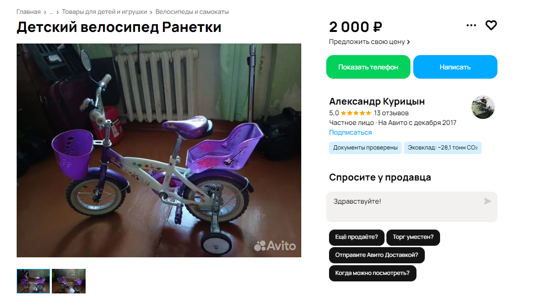The width and height of the screenshot is (559, 305).
Task: Add listing to favorites with heart icon
Action: coord(491,25)
